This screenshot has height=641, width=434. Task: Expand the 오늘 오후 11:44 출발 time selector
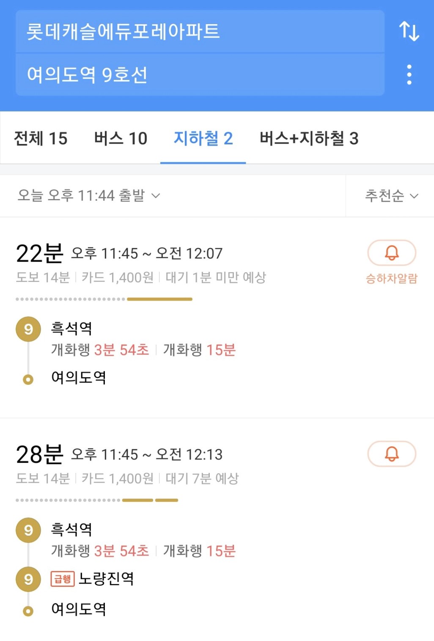[x=89, y=196]
